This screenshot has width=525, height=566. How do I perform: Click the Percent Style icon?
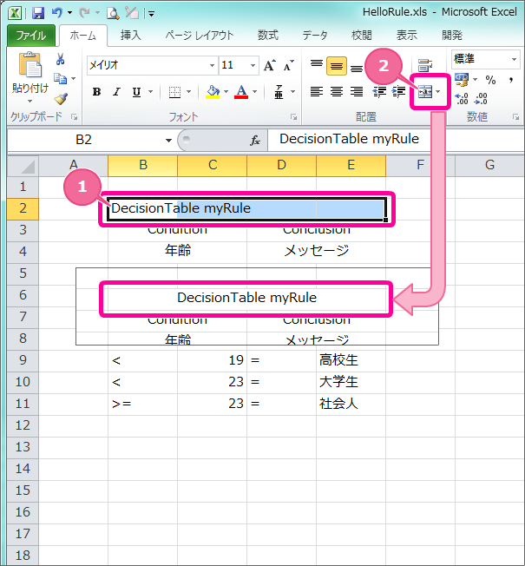[490, 80]
